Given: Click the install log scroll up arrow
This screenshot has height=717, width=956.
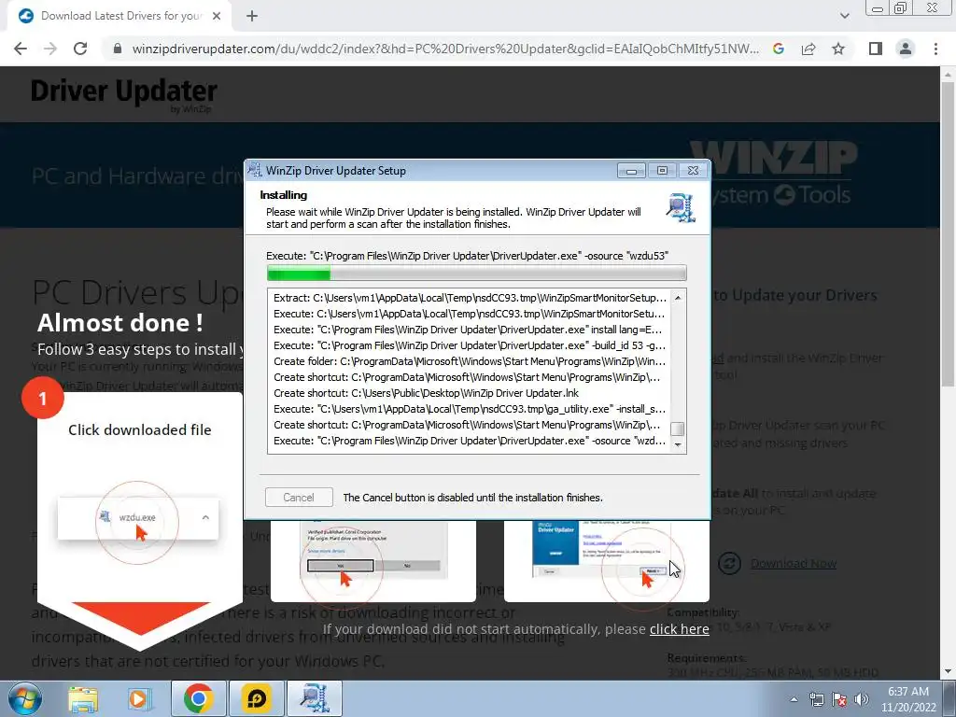Looking at the screenshot, I should point(678,298).
